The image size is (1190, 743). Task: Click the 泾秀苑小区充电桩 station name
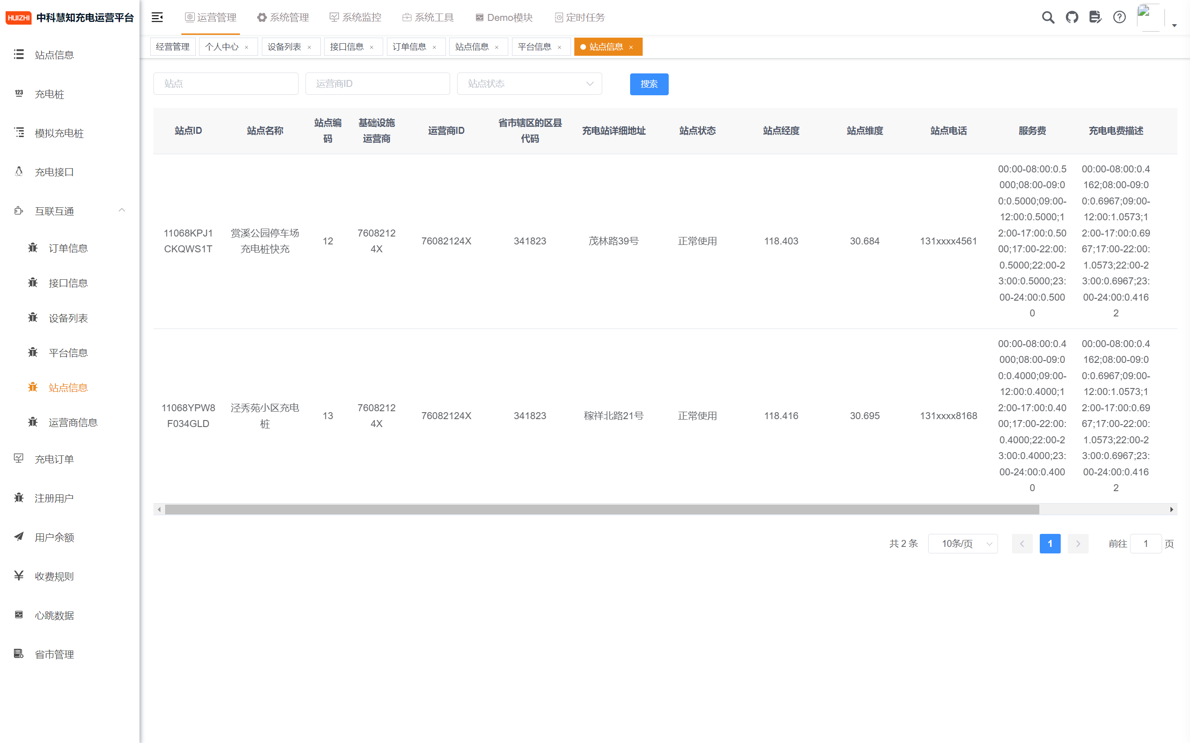point(265,415)
